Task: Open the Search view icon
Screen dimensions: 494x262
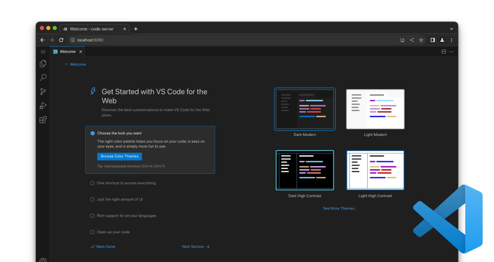Action: [43, 77]
